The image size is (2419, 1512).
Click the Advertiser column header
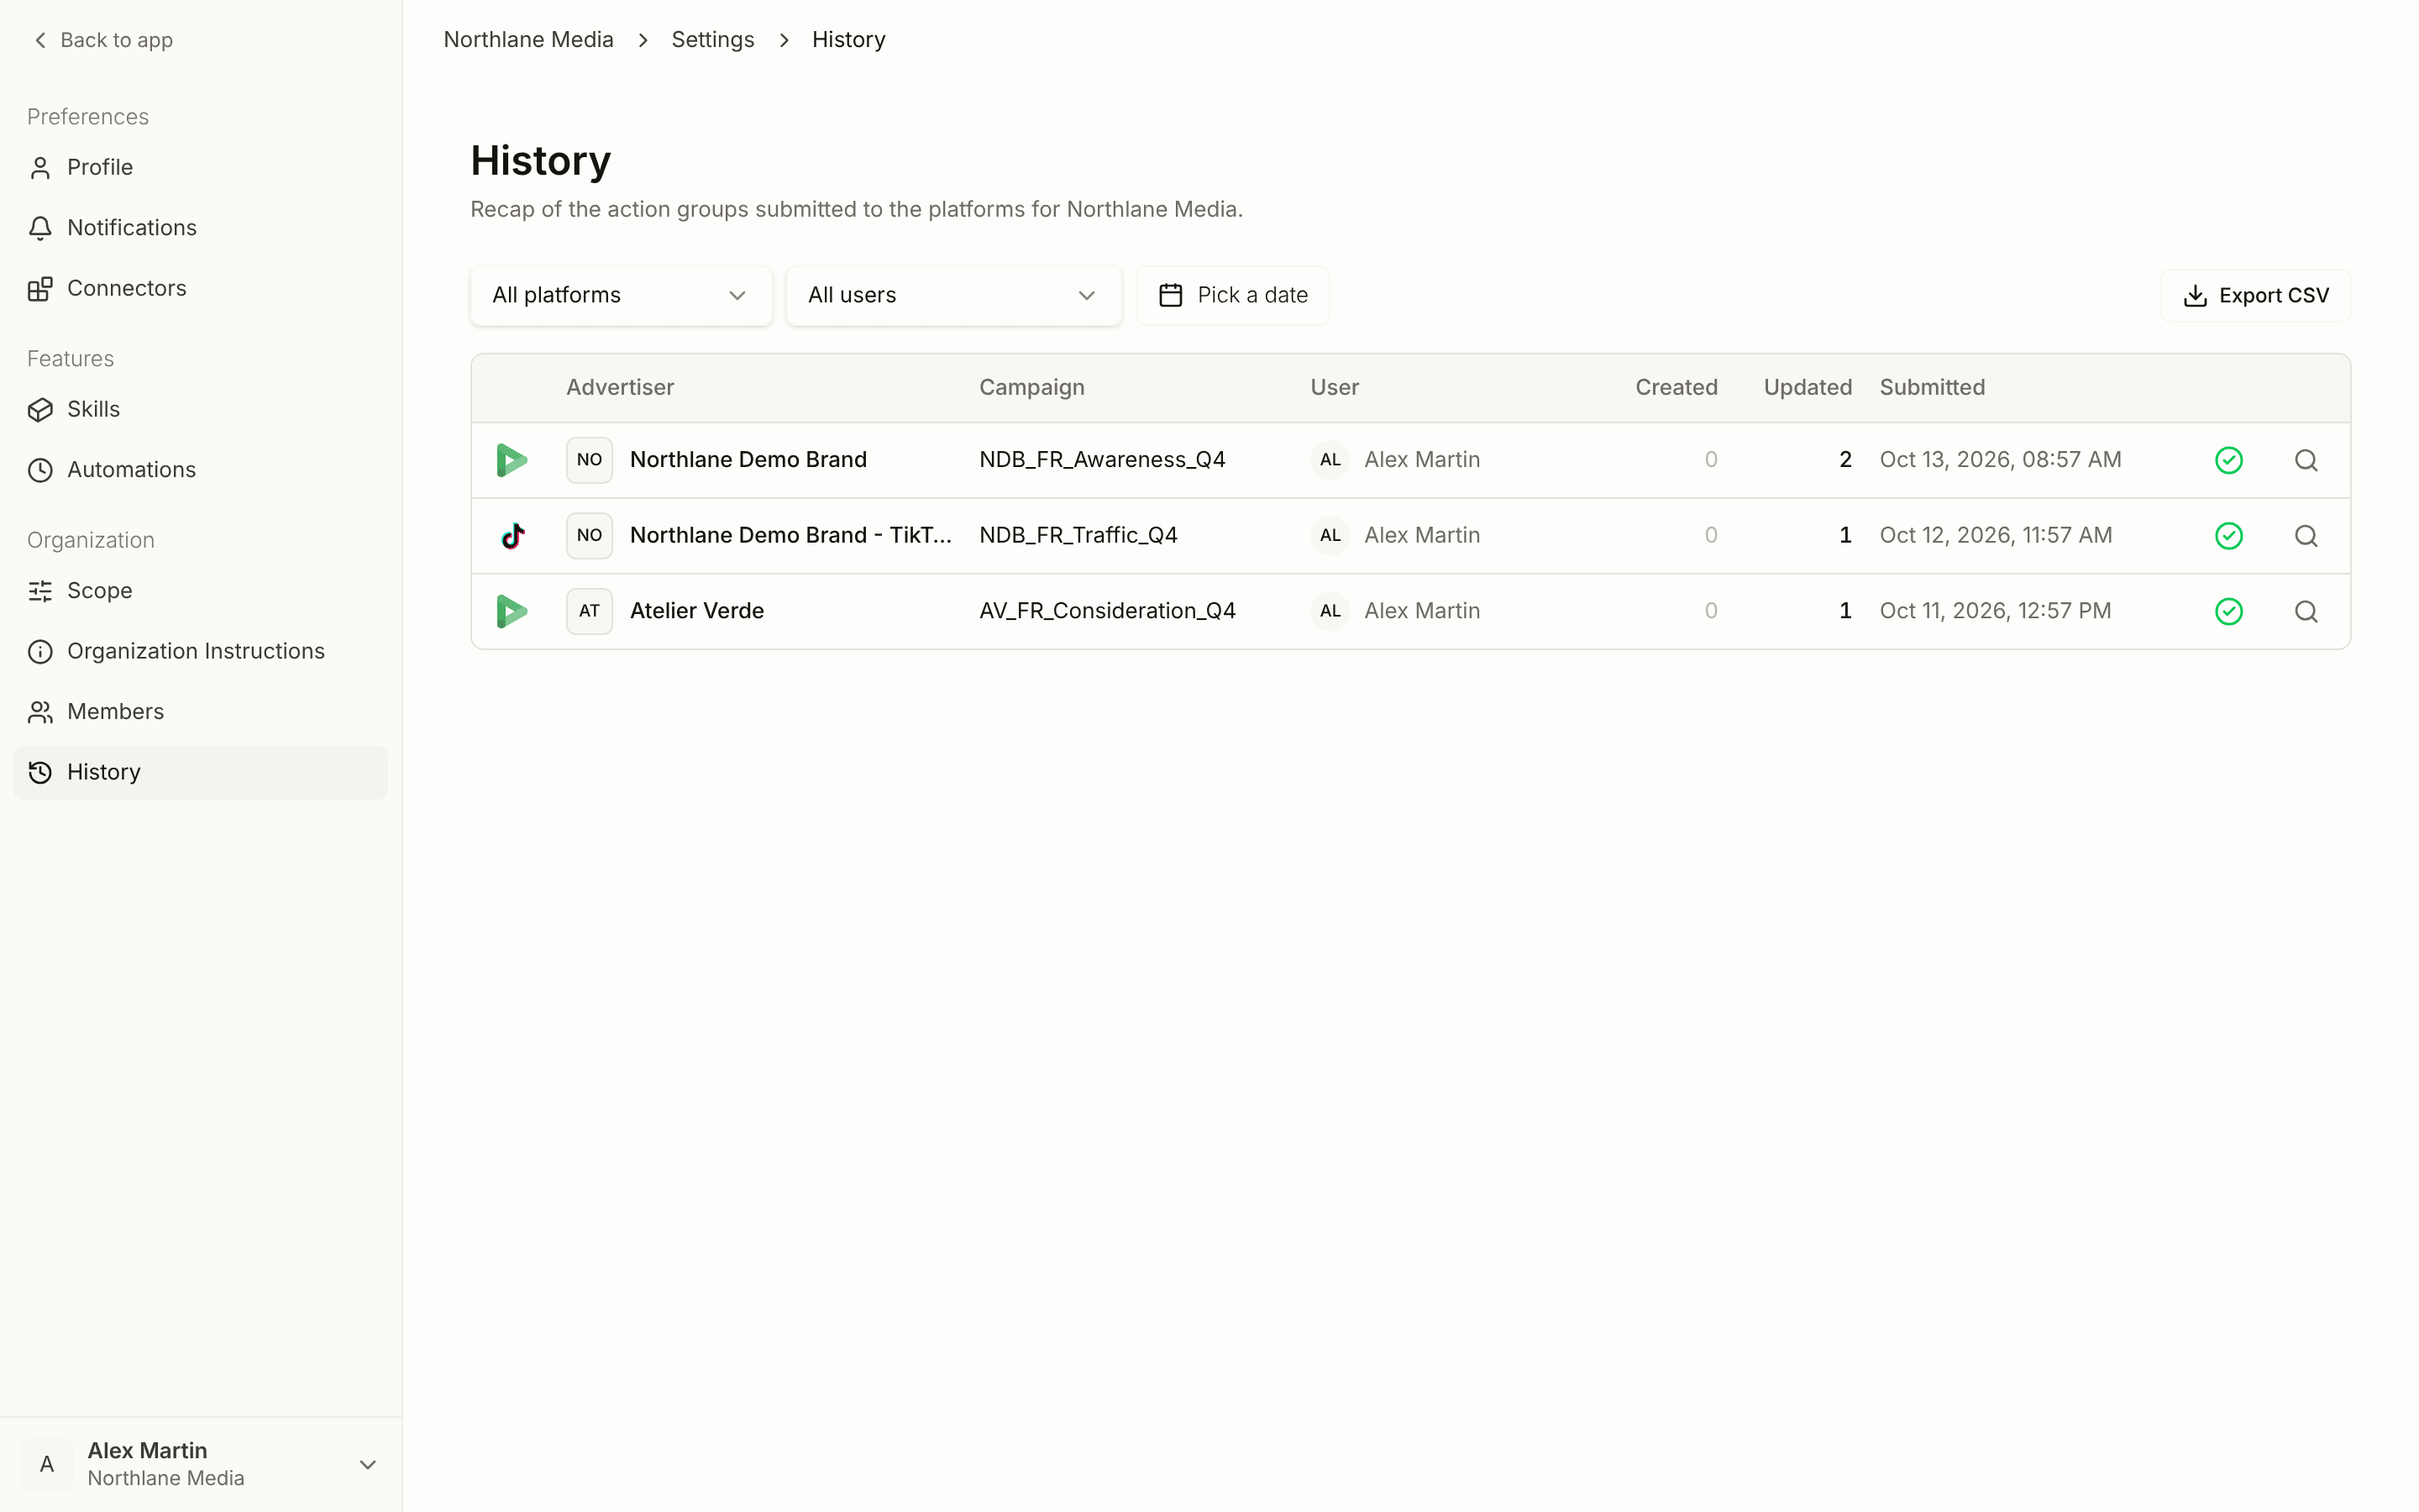pyautogui.click(x=620, y=387)
